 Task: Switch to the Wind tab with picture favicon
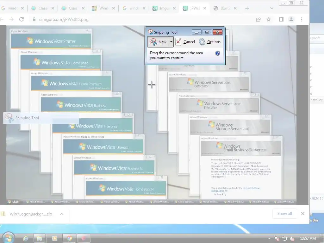click(103, 8)
